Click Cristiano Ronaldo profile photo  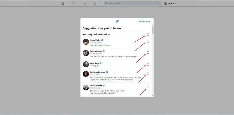(86, 74)
